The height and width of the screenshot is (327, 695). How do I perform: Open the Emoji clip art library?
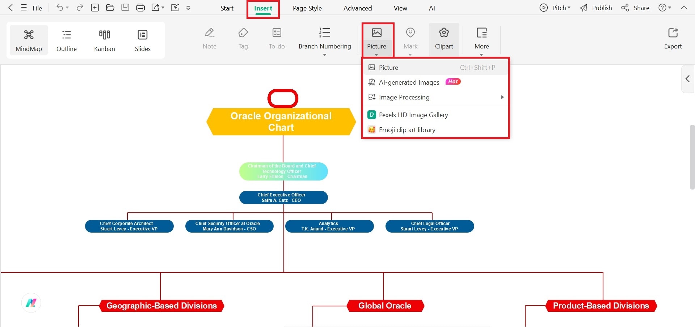click(435, 130)
